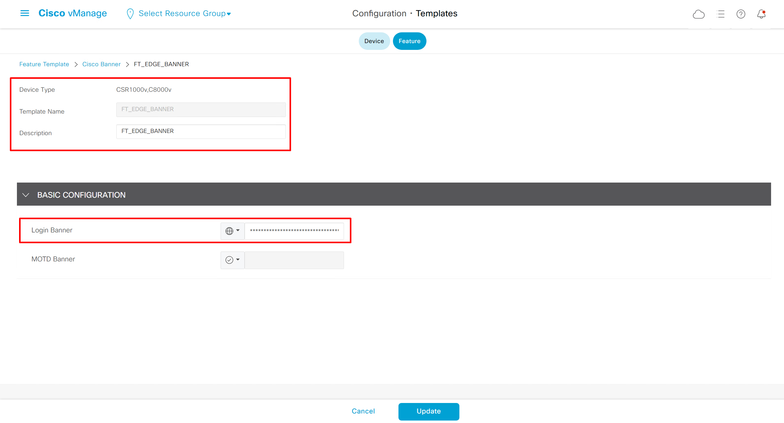The image size is (784, 423).
Task: Focus the Login Banner text field
Action: coord(294,231)
